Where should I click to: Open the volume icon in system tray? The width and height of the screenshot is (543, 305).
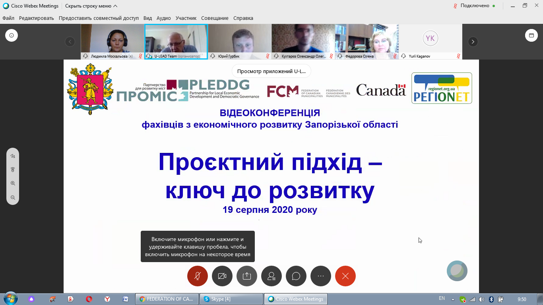[x=481, y=299]
